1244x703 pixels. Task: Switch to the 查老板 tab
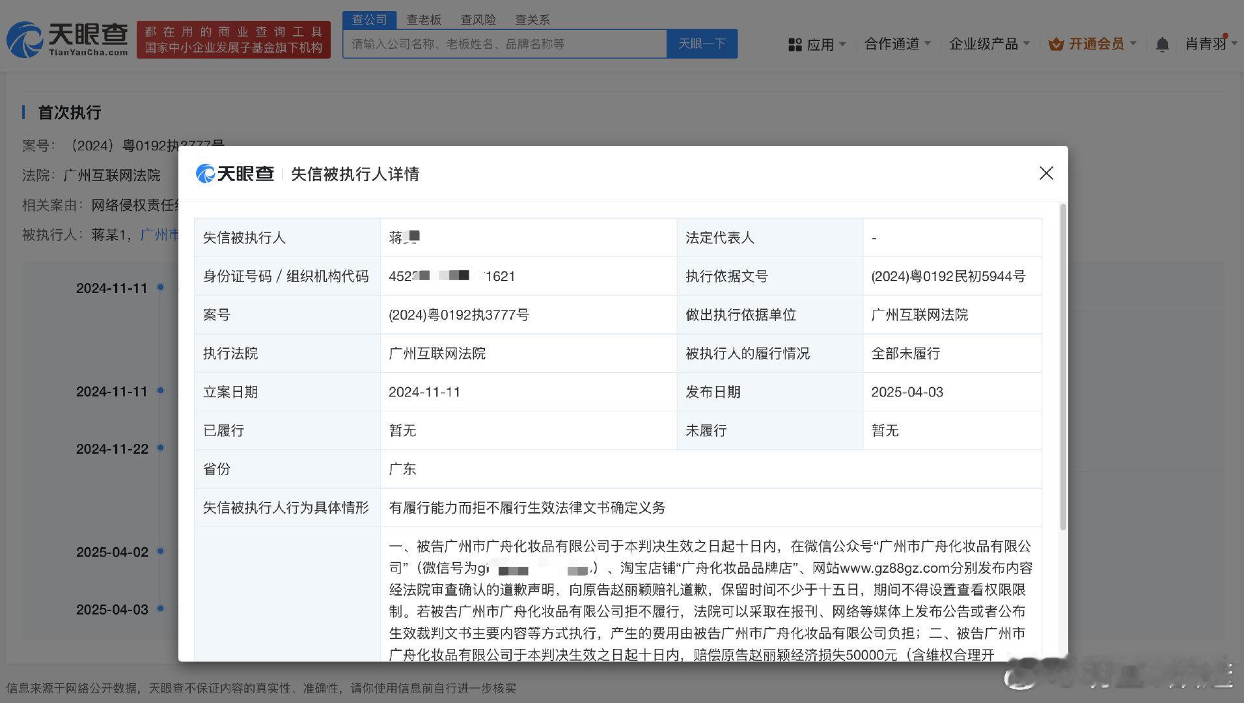424,20
